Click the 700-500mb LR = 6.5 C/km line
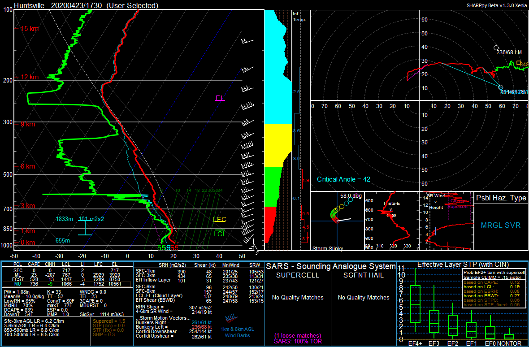 (x=32, y=334)
